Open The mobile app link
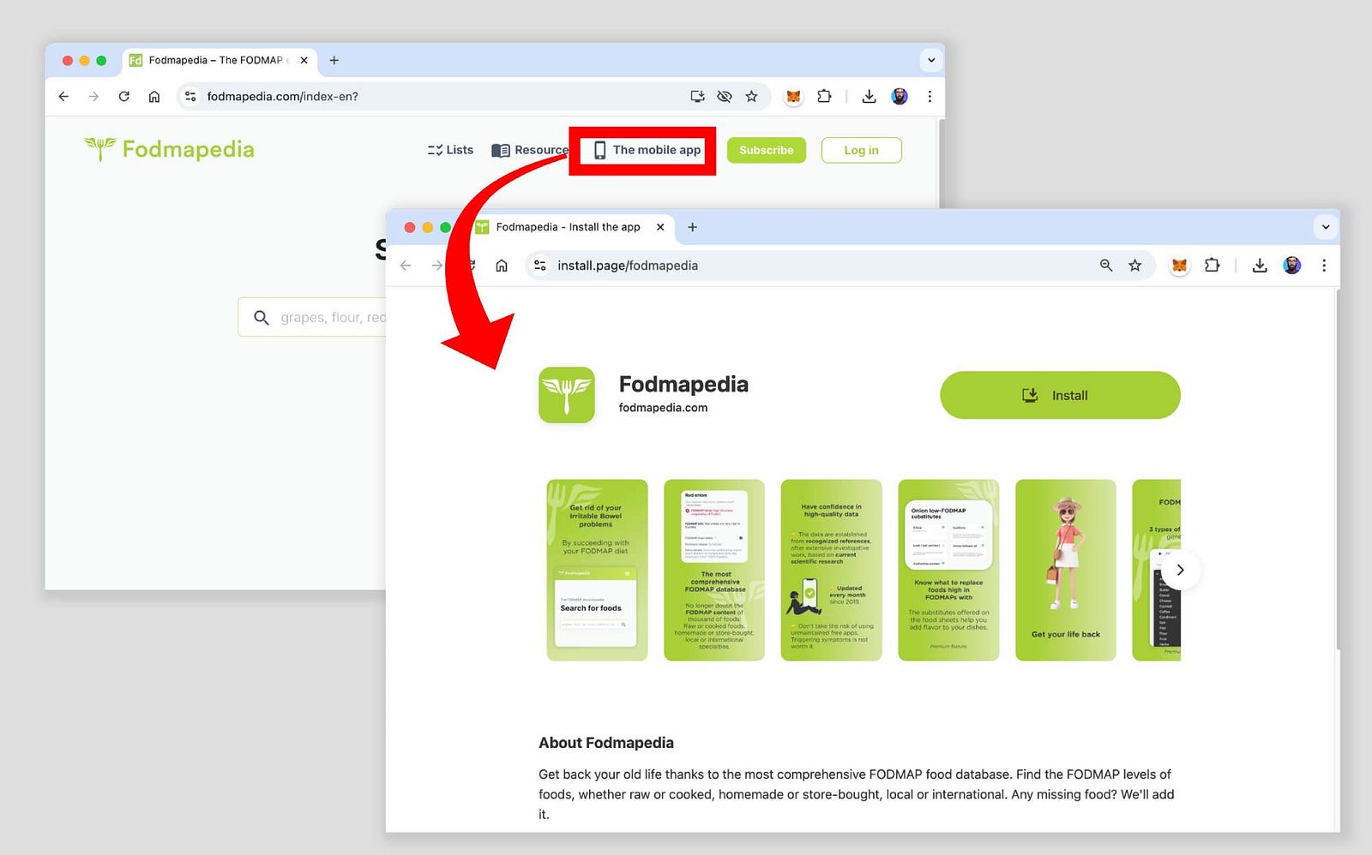The width and height of the screenshot is (1372, 855). point(647,150)
